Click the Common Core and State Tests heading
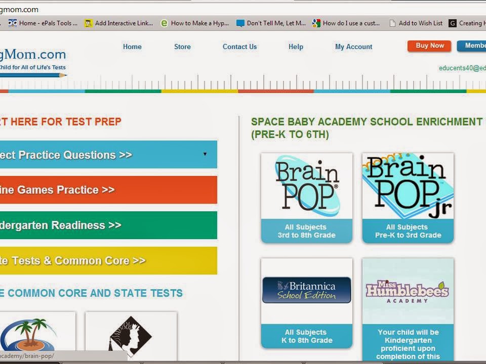 pyautogui.click(x=92, y=293)
